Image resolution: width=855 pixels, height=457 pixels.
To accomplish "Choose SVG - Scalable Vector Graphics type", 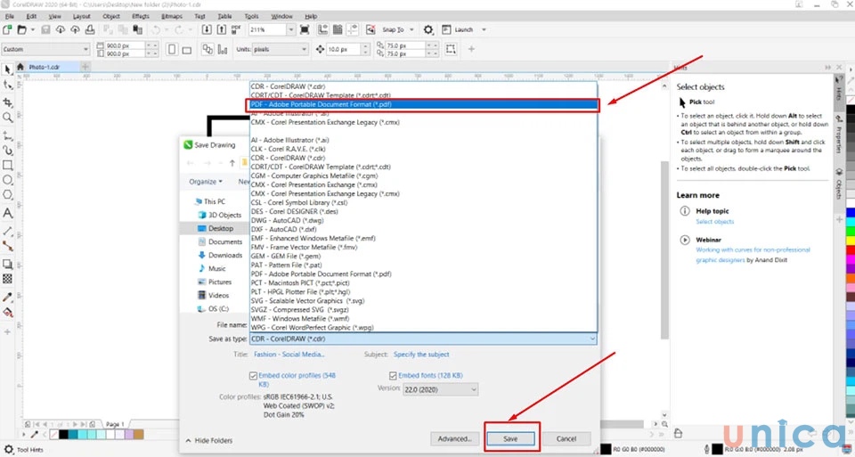I will (307, 300).
